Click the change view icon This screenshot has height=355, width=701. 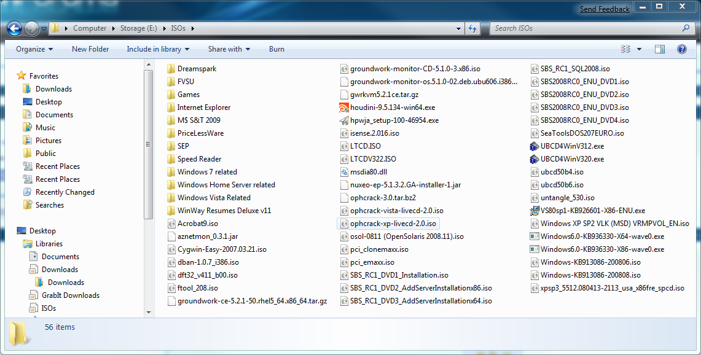click(x=626, y=49)
